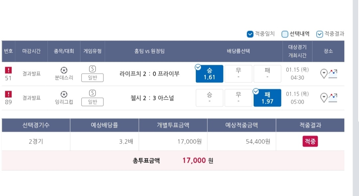
Task: Open the location pin for the 라이프치 match
Action: click(x=324, y=73)
